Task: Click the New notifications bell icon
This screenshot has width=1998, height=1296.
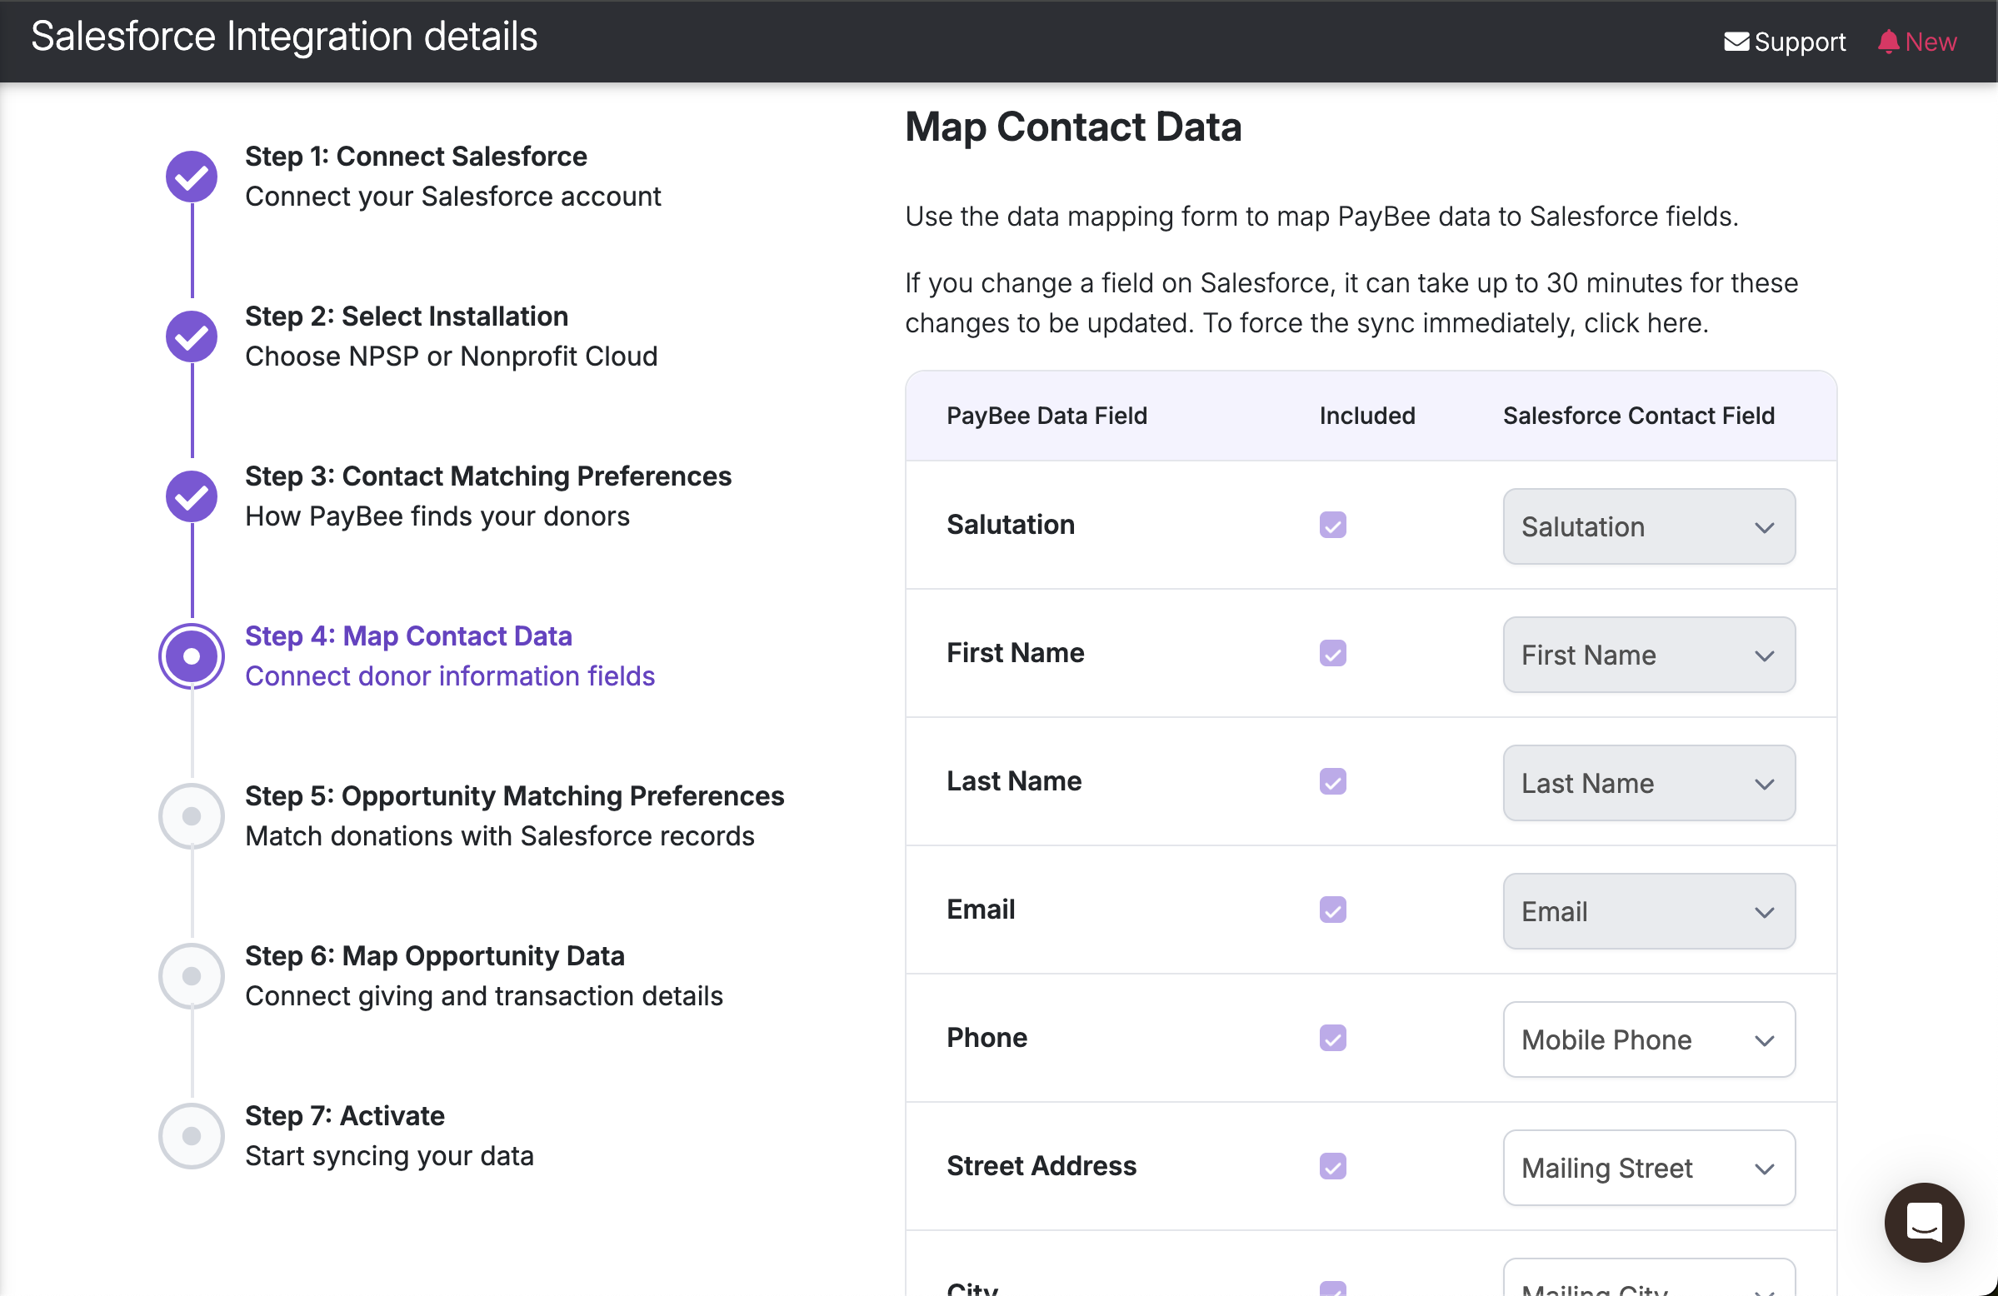Action: 1888,41
